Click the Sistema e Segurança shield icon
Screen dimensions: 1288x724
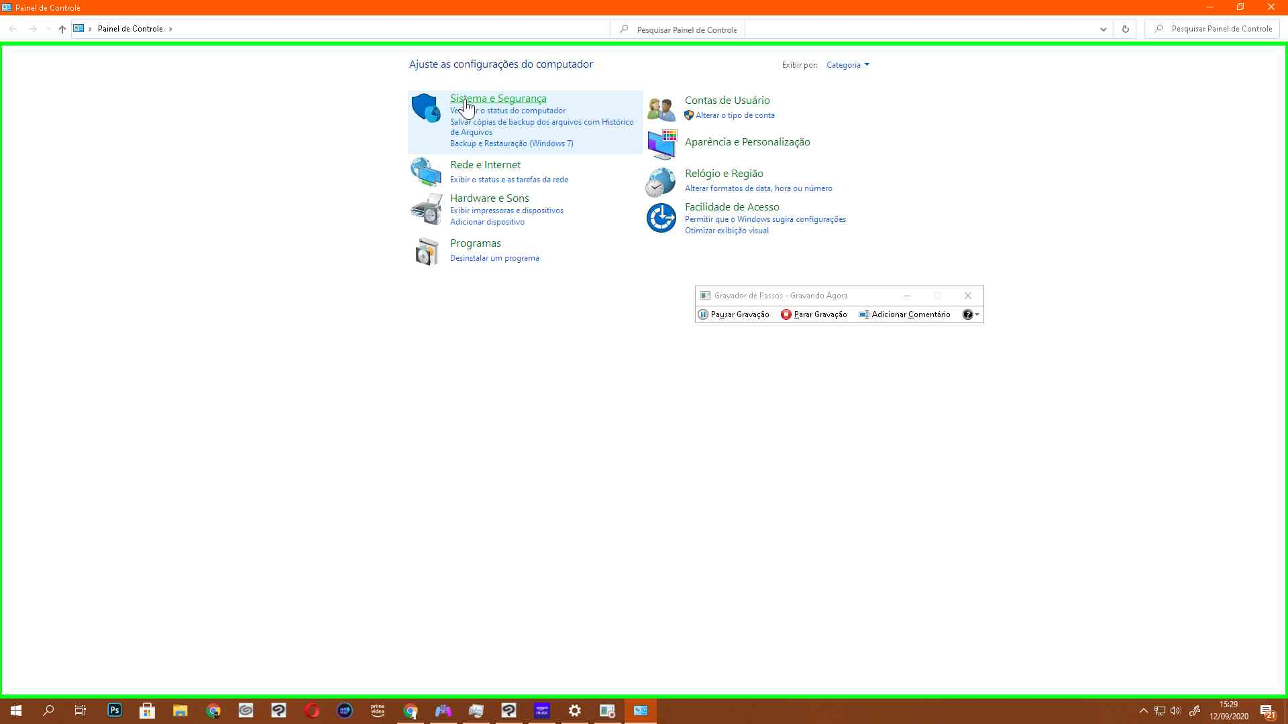point(425,108)
